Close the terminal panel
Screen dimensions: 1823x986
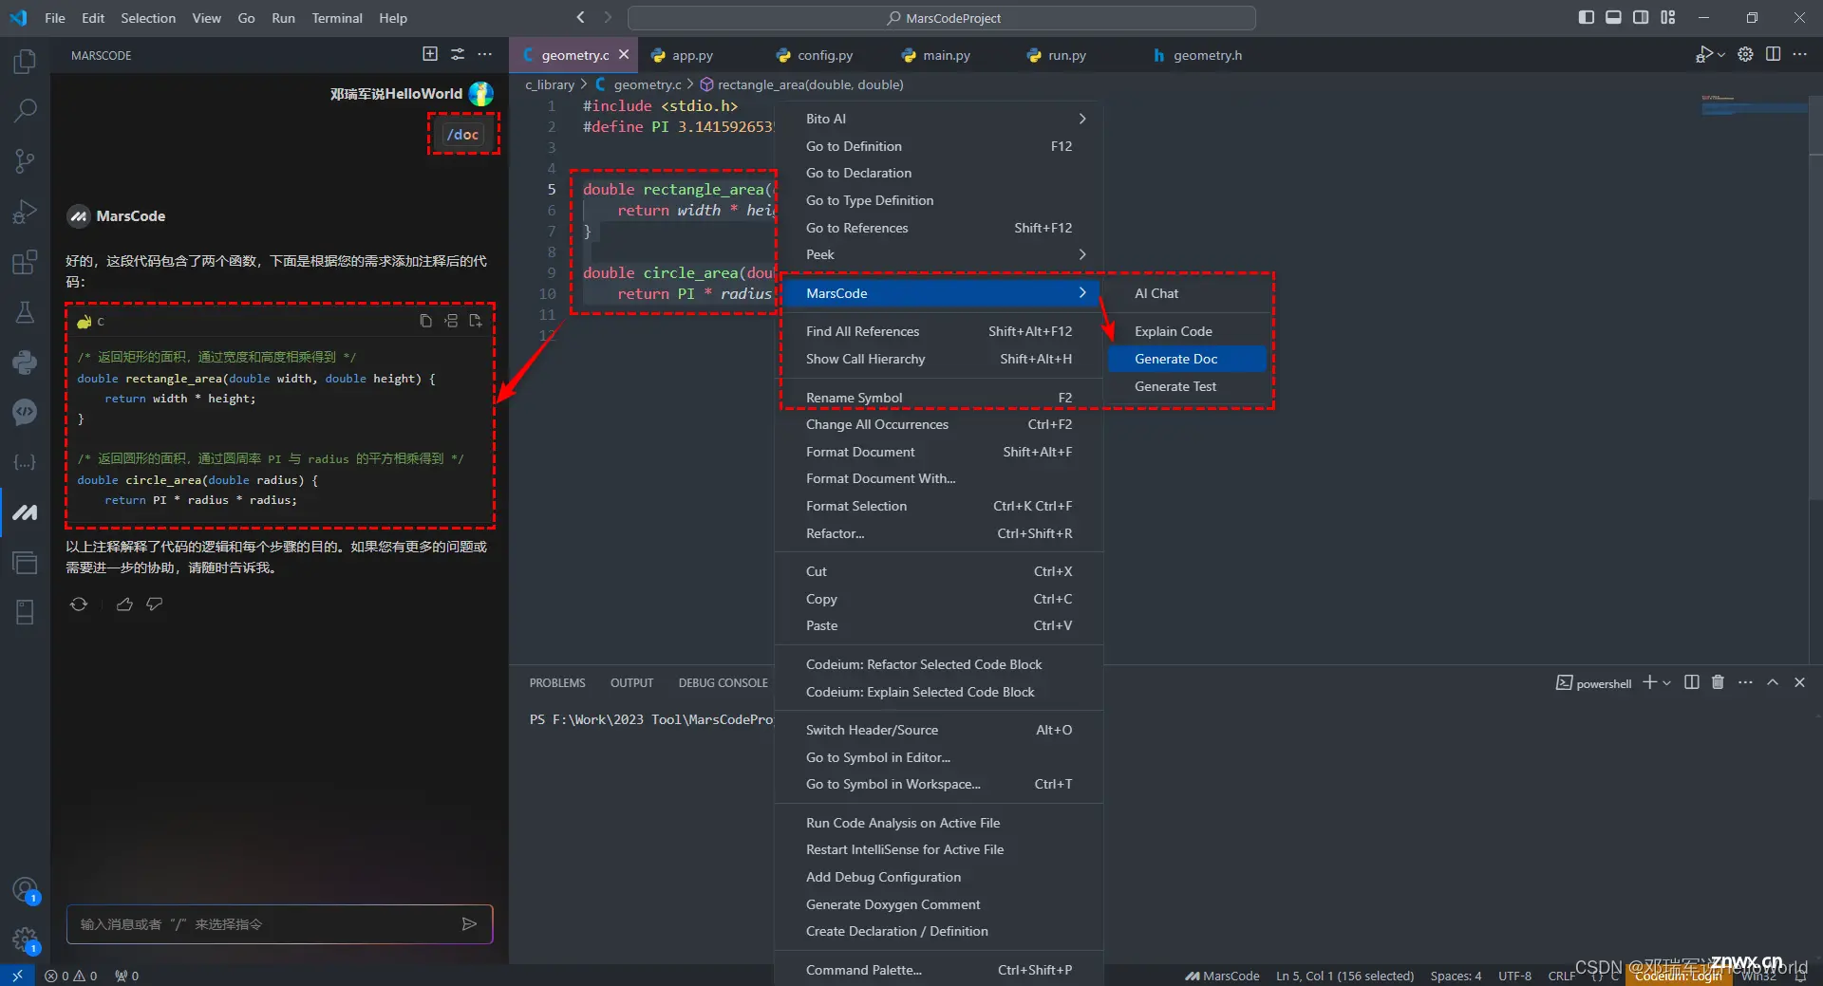(x=1799, y=682)
